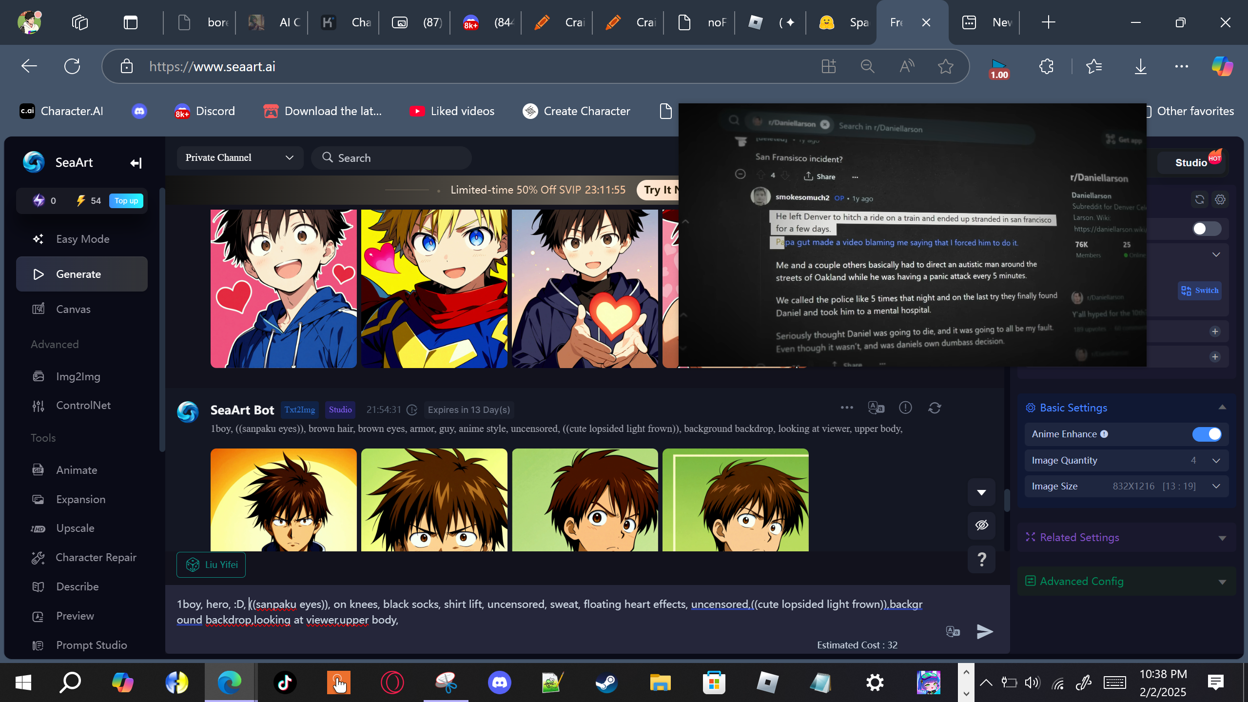Click the question mark help icon
Viewport: 1248px width, 702px height.
pos(981,559)
